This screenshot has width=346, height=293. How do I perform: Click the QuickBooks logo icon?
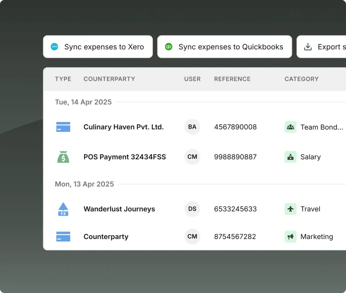click(x=168, y=47)
